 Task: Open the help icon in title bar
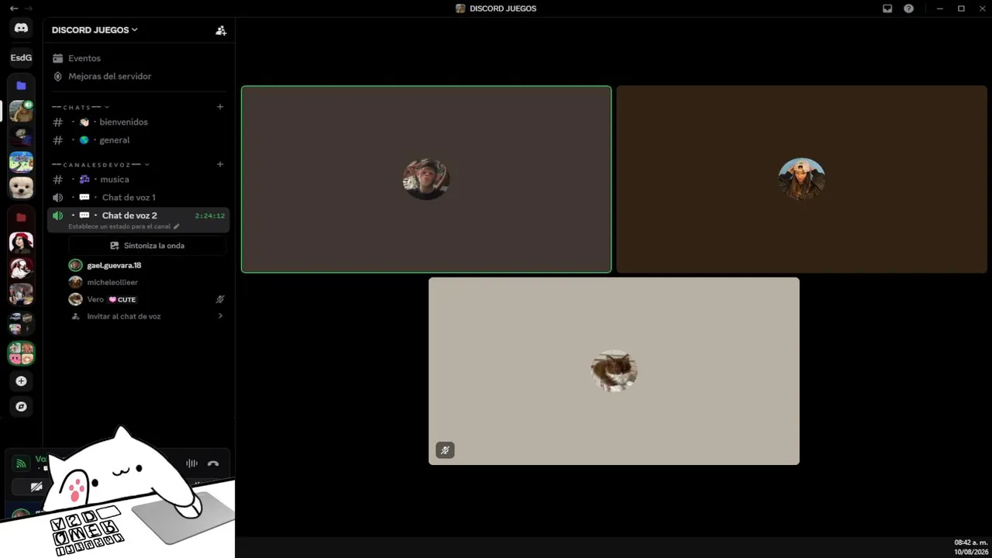point(908,9)
